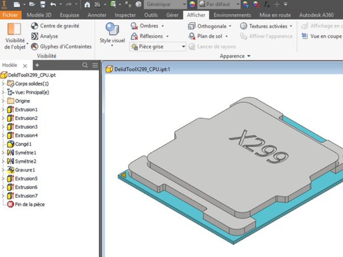Toggle Centre de gravité display
343x257 pixels.
tap(55, 26)
